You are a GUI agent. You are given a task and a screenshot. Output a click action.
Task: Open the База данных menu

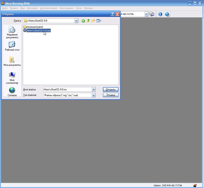click(67, 8)
